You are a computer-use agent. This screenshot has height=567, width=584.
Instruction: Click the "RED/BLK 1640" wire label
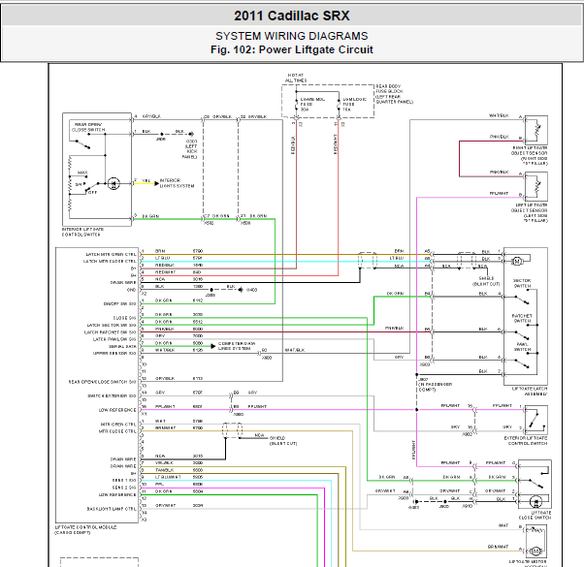point(178,265)
